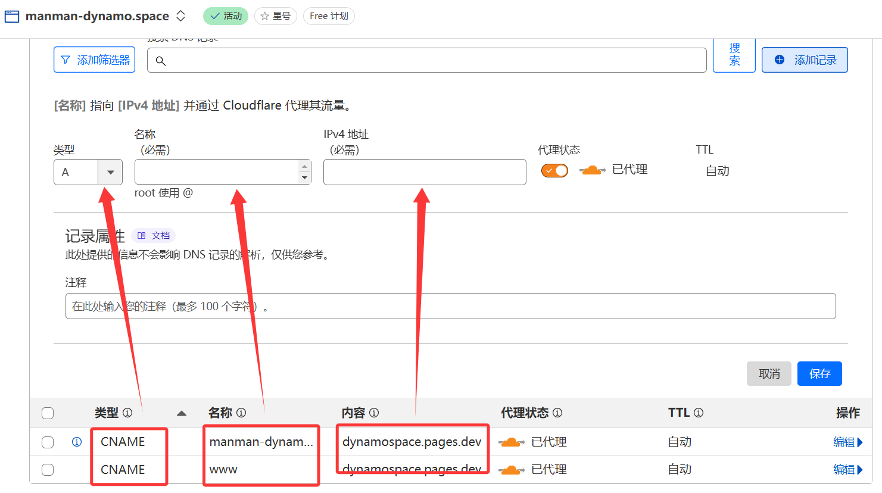
Task: Click the 取消 button
Action: pos(769,373)
